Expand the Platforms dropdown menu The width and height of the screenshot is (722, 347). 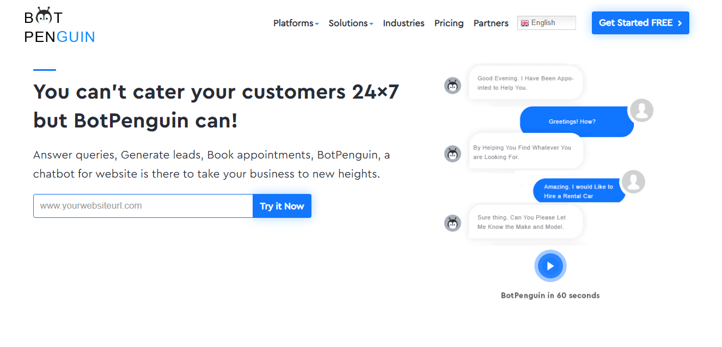pyautogui.click(x=296, y=23)
